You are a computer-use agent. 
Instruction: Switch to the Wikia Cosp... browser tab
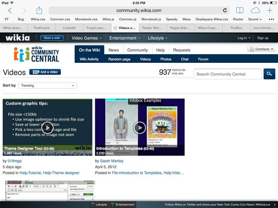(x=208, y=28)
